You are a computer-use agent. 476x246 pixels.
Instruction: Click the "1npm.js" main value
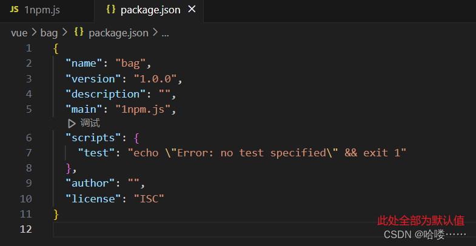(143, 109)
